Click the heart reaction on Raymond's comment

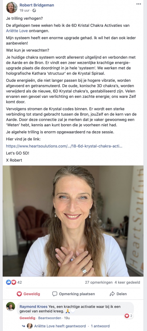pyautogui.click(x=127, y=316)
